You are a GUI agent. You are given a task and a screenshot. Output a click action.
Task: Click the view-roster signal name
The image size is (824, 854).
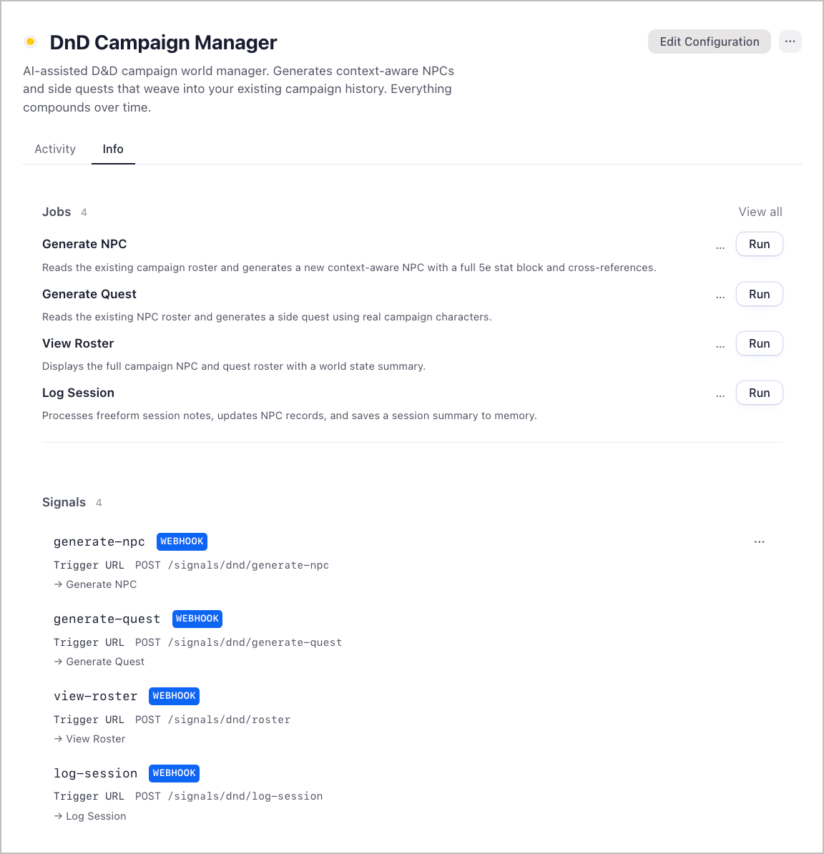[x=95, y=696]
